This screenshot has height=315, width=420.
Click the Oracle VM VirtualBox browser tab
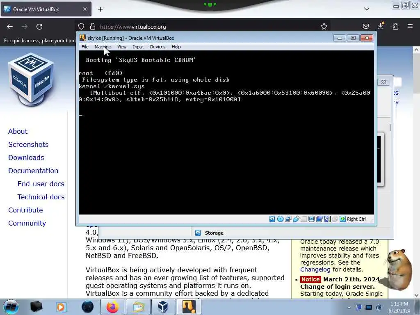tap(46, 9)
